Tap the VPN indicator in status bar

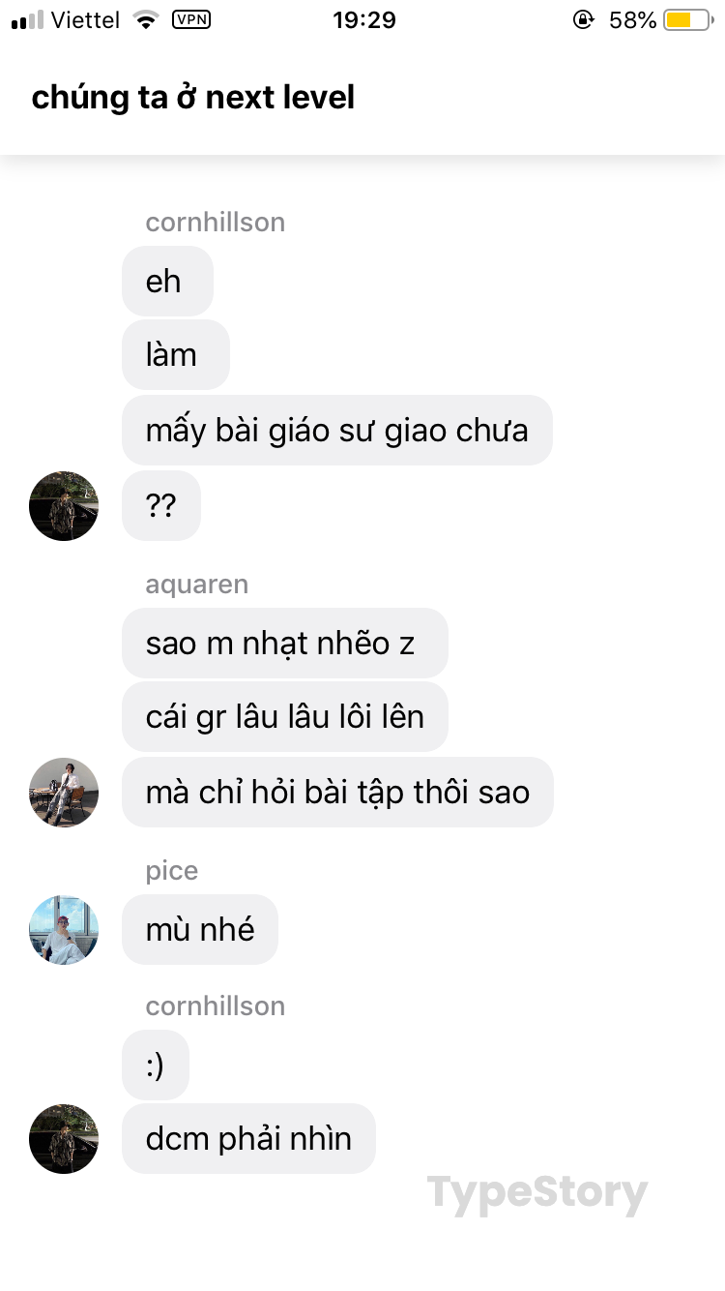pos(191,19)
